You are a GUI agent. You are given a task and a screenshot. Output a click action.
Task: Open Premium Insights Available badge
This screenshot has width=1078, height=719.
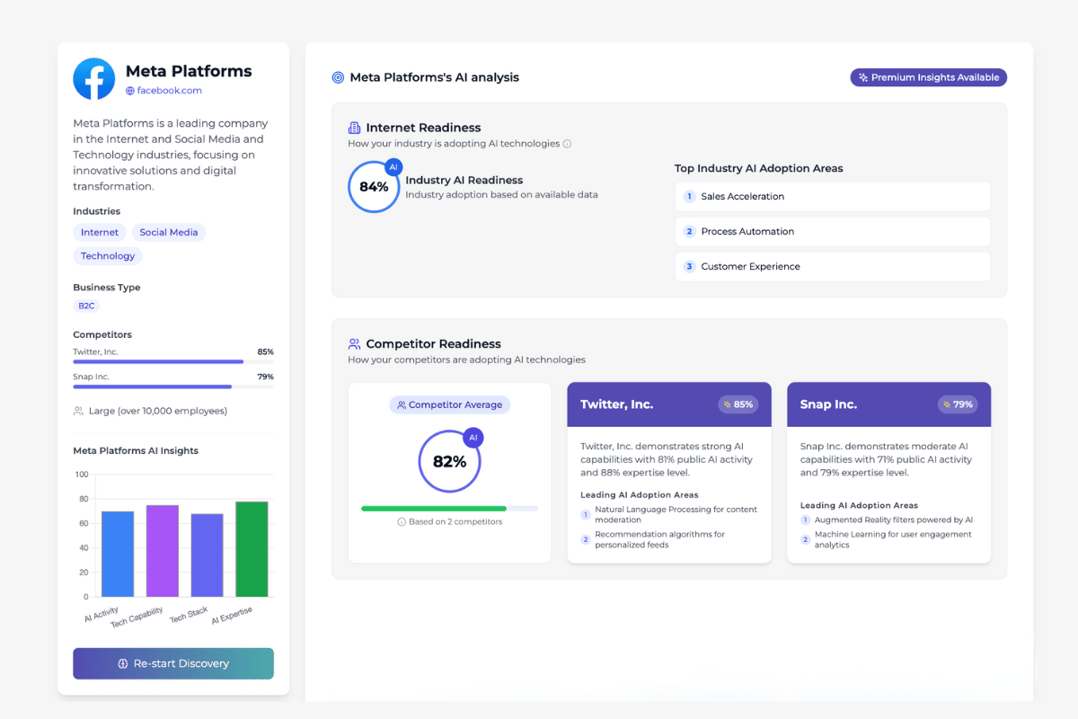(929, 77)
